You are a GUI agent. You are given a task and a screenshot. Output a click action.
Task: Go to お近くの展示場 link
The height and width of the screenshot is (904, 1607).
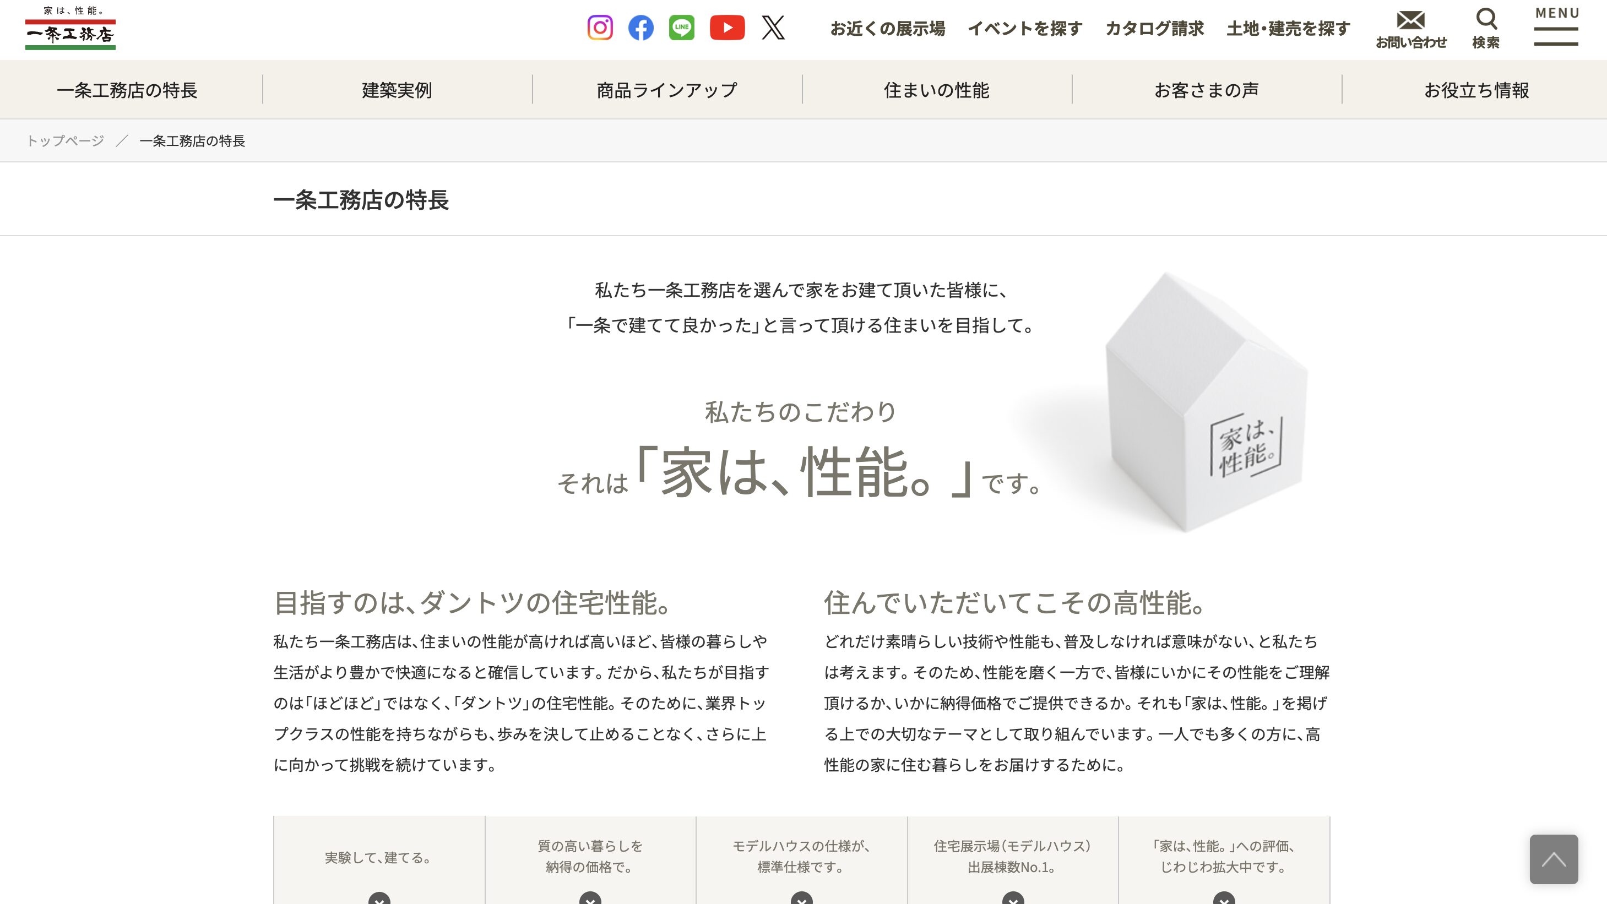coord(887,29)
